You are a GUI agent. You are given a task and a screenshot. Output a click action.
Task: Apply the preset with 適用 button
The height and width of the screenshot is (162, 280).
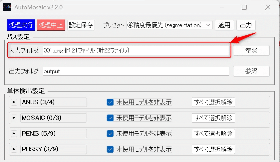224,25
